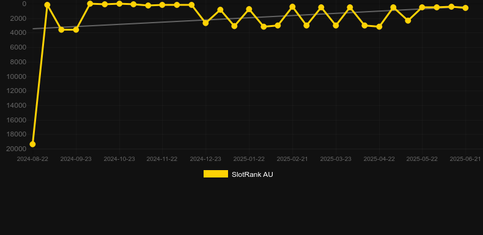Select the data point above 2024-12-23
Screen dimensions: 483x235
(205, 23)
